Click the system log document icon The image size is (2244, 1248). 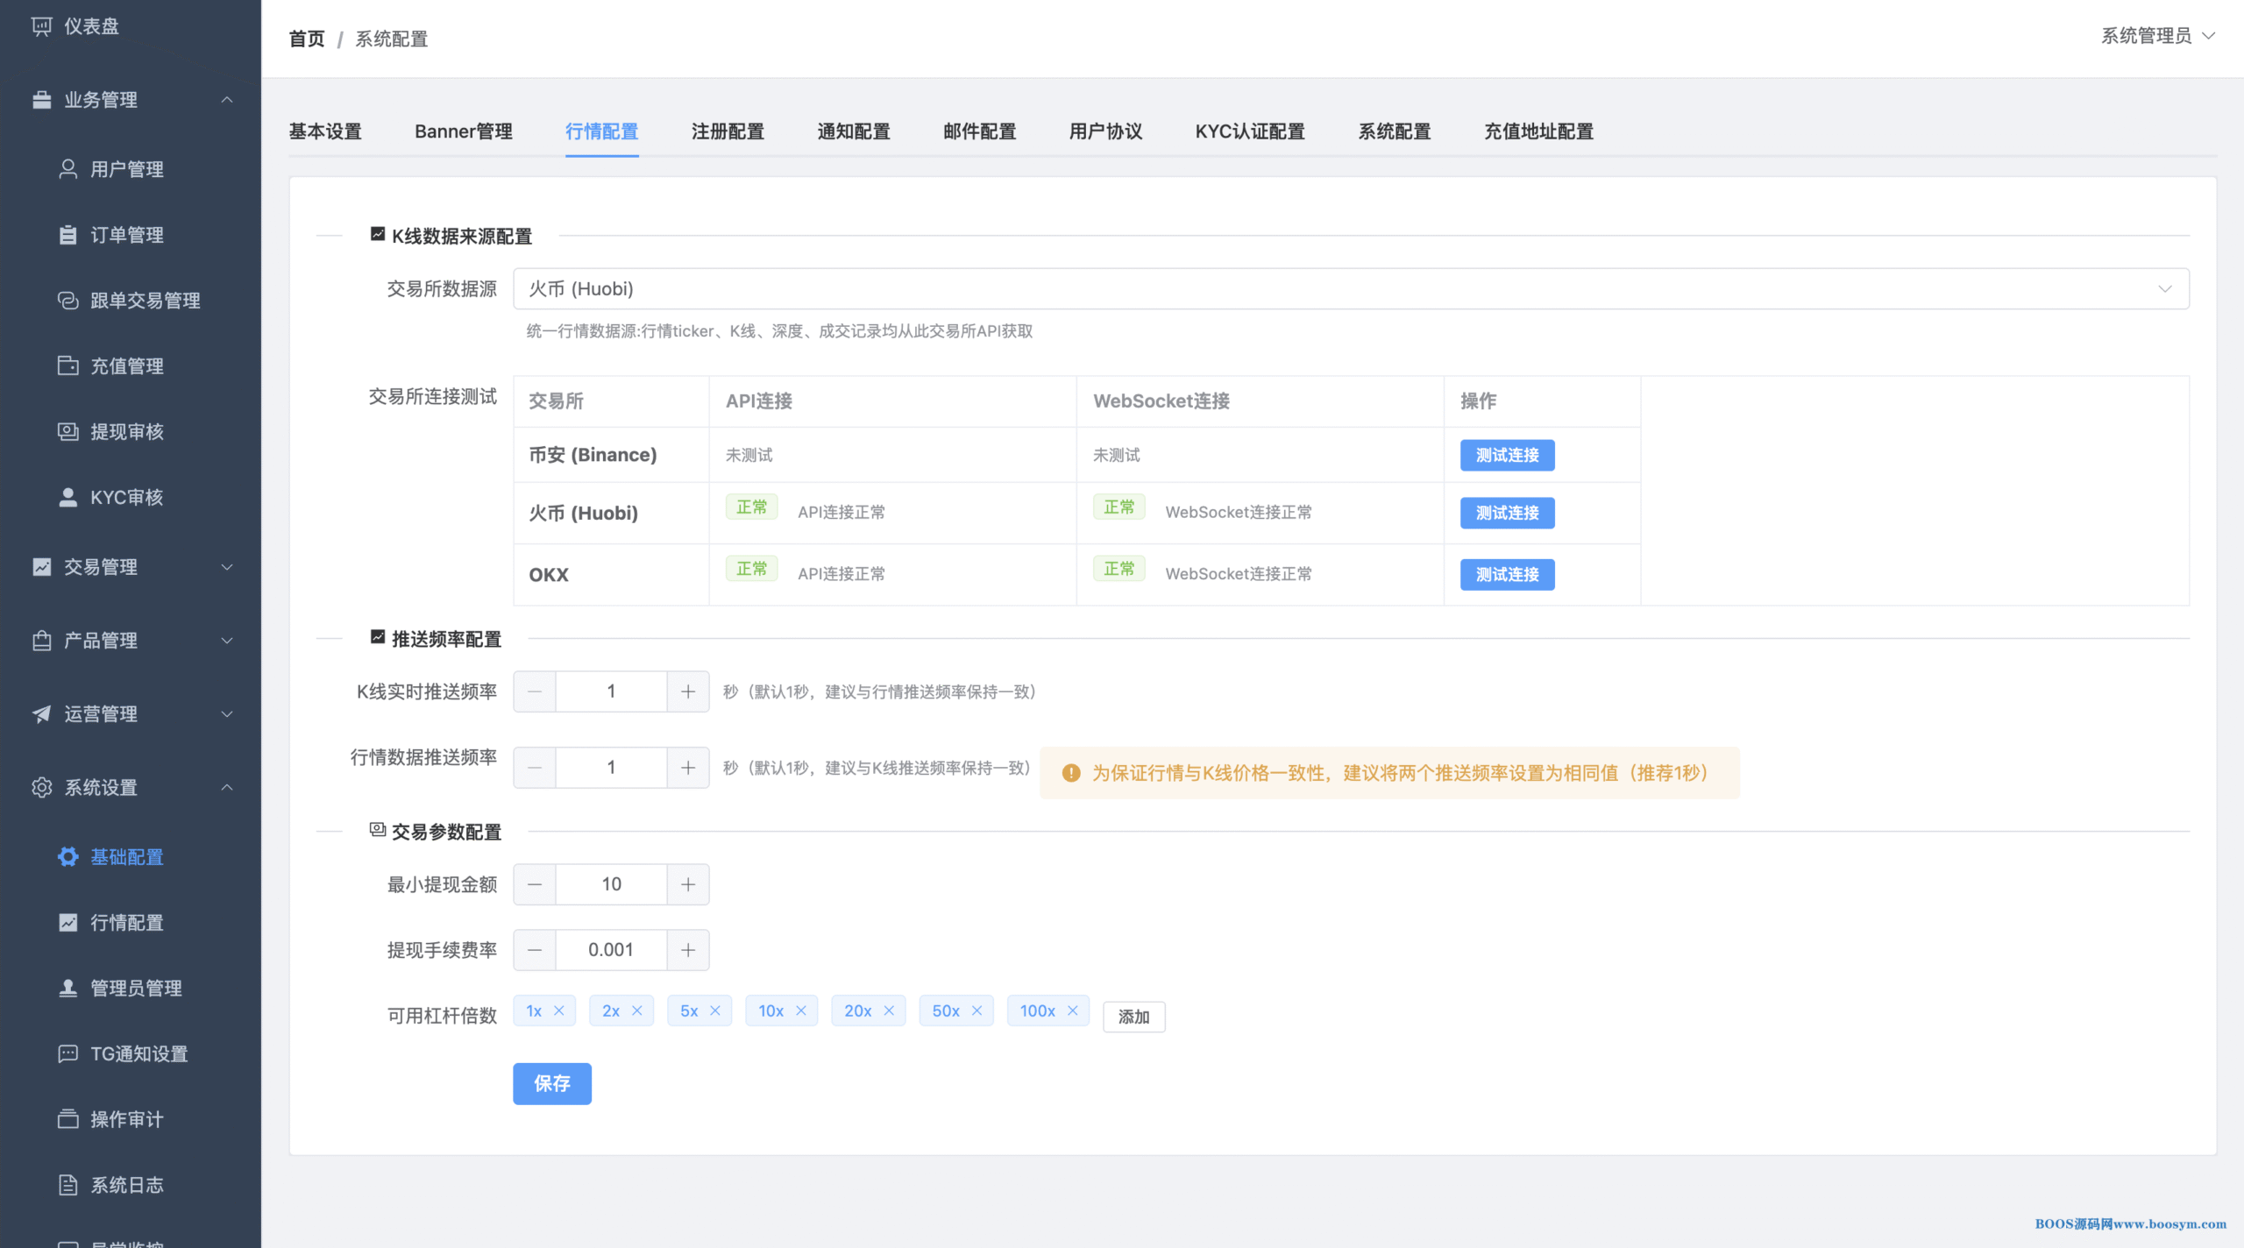[x=67, y=1185]
